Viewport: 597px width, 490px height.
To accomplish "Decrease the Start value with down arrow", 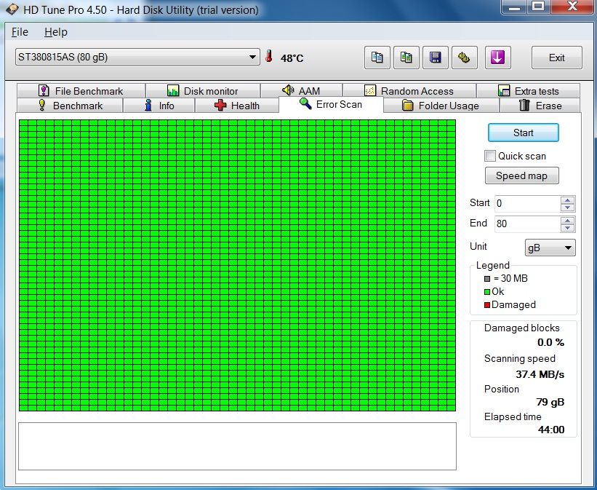I will (567, 207).
